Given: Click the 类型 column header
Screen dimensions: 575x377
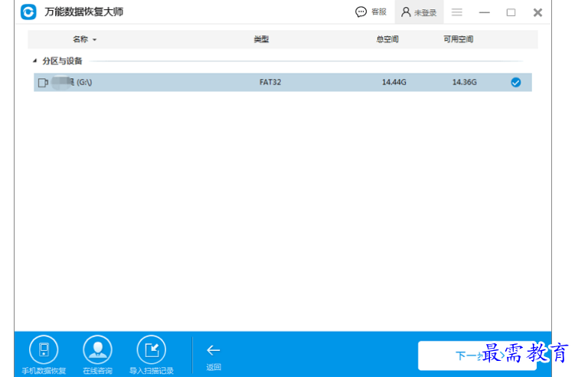Looking at the screenshot, I should [261, 39].
